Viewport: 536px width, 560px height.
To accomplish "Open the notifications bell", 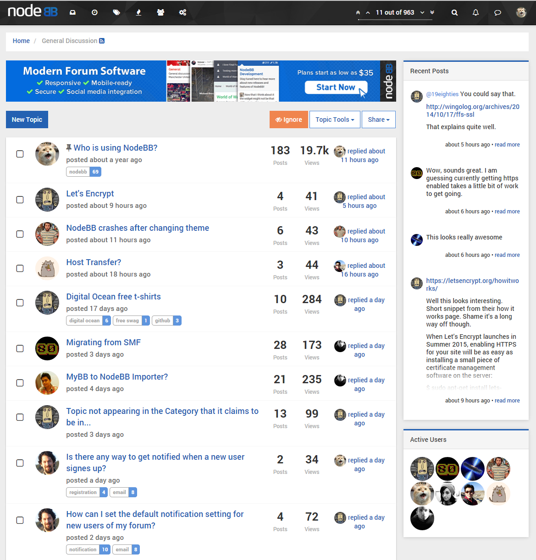I will click(476, 13).
